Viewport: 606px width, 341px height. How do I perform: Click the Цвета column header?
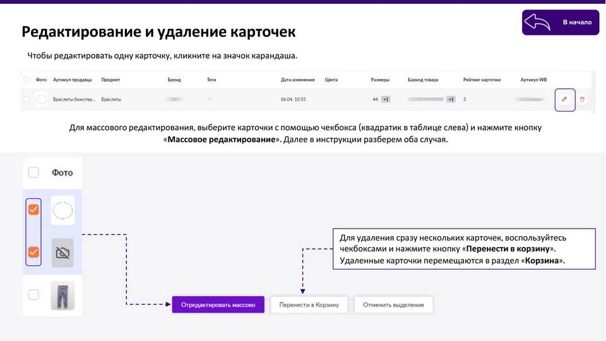(x=331, y=80)
